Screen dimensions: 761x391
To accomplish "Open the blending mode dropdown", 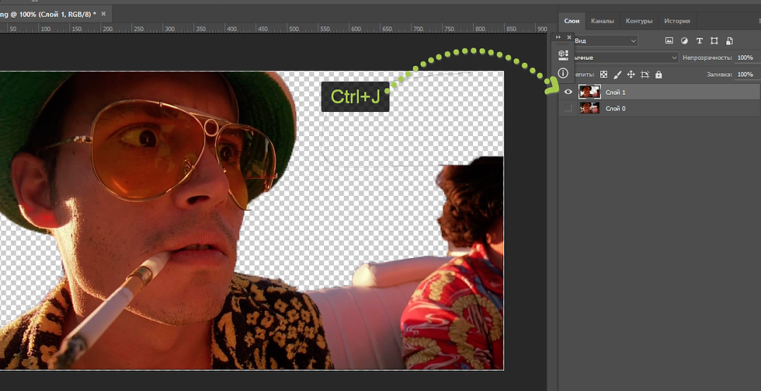I will pos(625,58).
